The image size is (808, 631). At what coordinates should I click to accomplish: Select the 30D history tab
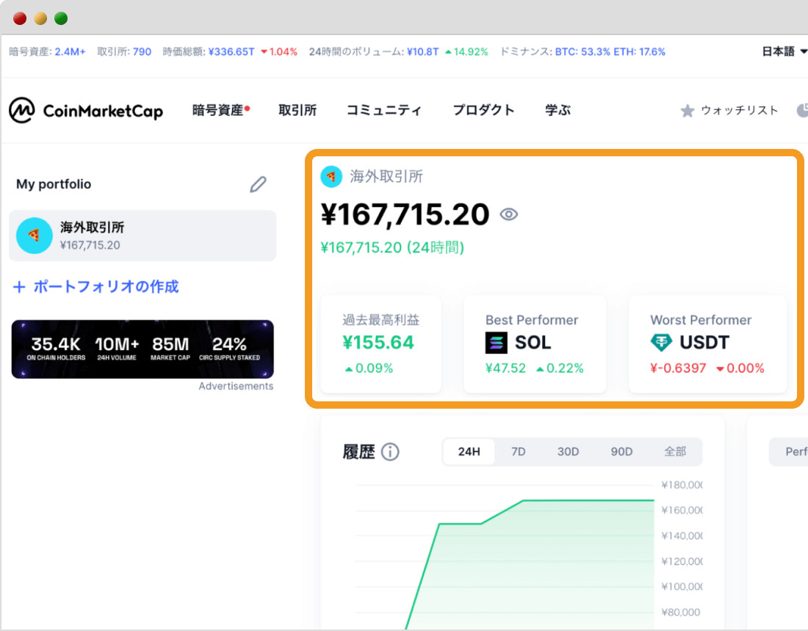tap(568, 452)
